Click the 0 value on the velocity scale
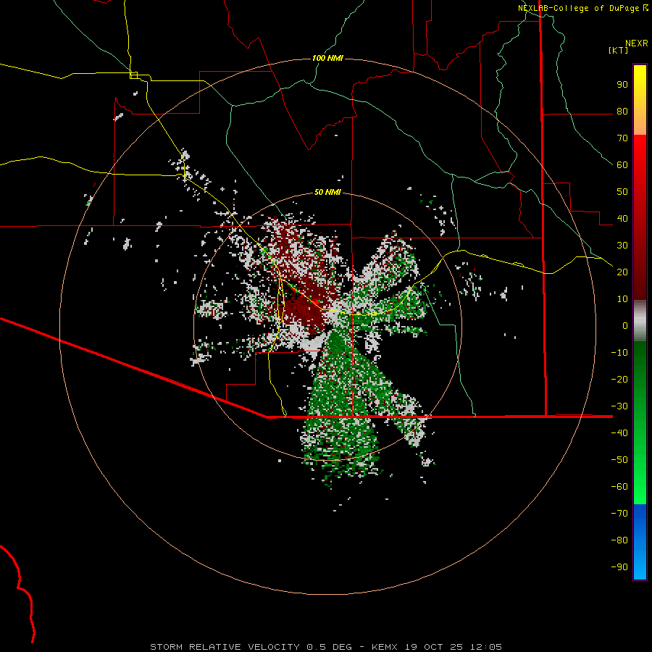652x652 pixels. (x=625, y=325)
